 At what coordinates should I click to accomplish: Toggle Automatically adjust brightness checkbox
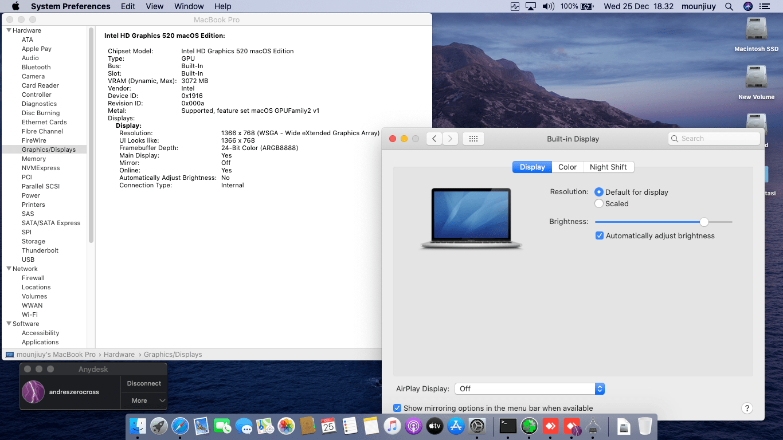[600, 235]
